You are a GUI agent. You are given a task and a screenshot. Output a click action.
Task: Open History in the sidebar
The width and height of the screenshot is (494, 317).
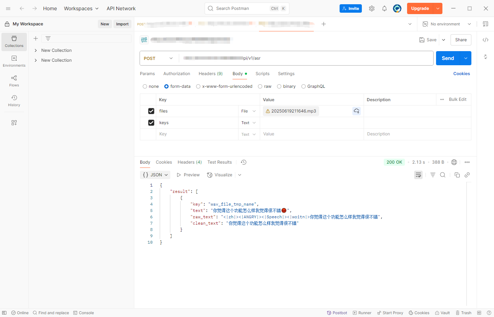click(14, 100)
